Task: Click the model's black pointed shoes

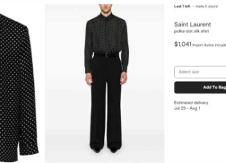Action: tap(106, 150)
